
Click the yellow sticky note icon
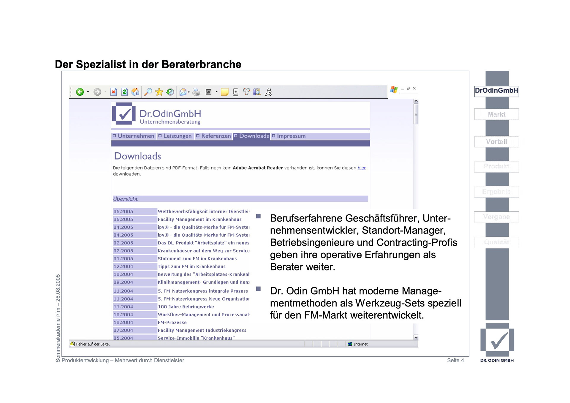pyautogui.click(x=225, y=92)
